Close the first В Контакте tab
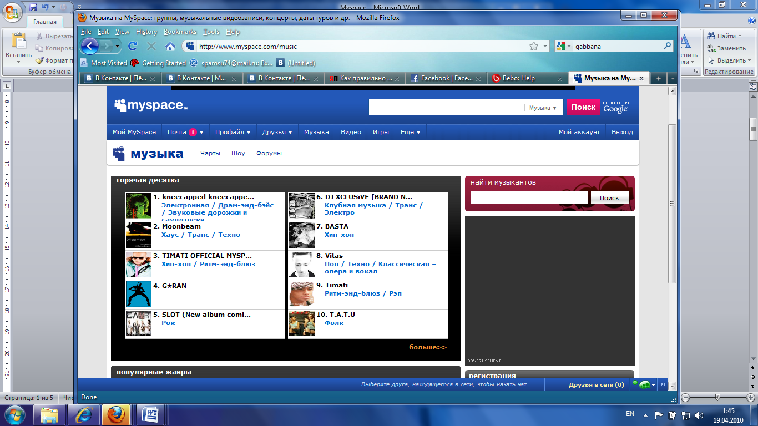Image resolution: width=758 pixels, height=426 pixels. tap(154, 79)
